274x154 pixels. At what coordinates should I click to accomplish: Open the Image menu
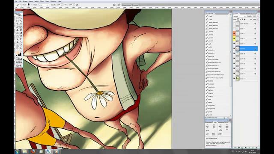point(25,1)
